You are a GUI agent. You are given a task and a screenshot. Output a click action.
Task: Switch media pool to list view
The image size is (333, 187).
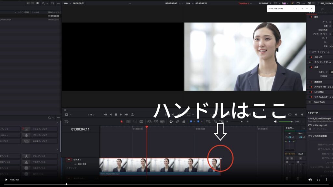[x=37, y=3]
